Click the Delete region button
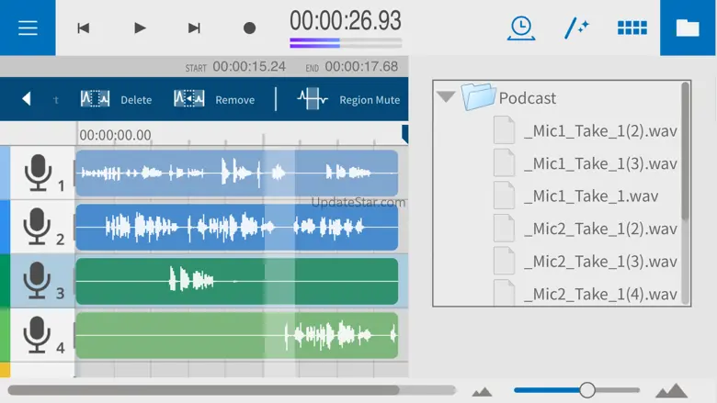The image size is (717, 403). 116,99
